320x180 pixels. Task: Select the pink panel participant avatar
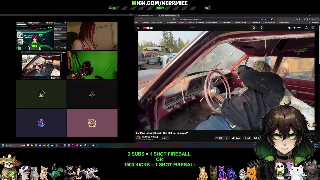point(92,123)
